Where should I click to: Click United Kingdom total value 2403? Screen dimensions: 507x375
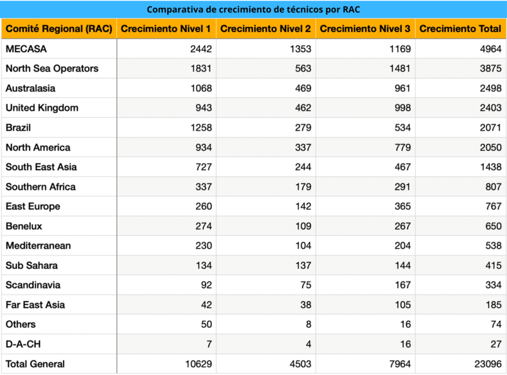coord(491,108)
